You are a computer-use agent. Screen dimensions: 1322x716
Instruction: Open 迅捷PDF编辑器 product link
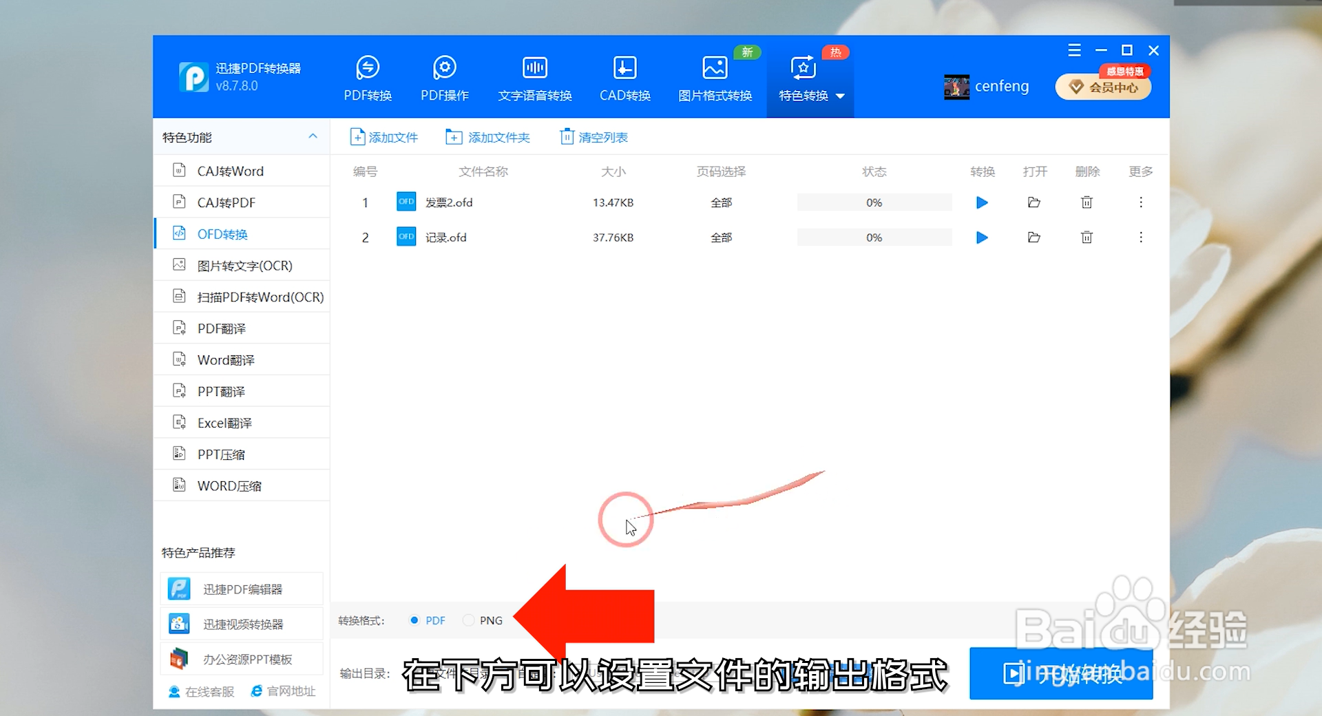242,589
